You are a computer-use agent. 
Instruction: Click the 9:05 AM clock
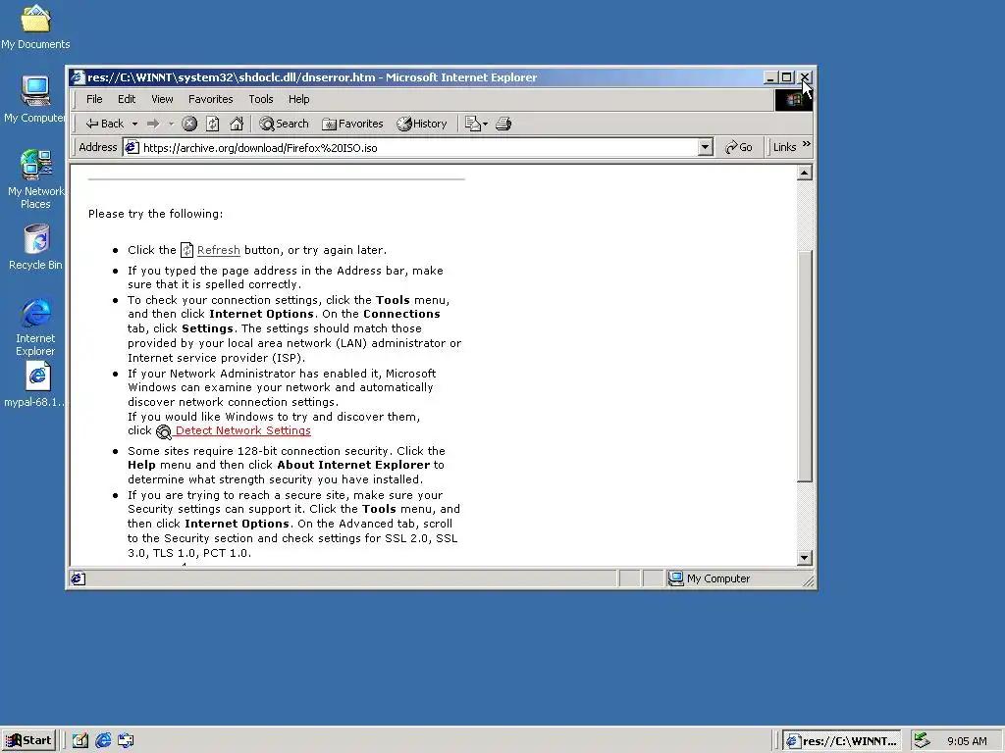coord(967,741)
